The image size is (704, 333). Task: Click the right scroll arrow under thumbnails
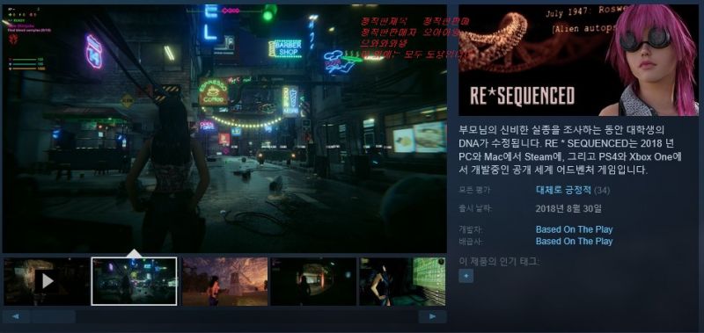[x=432, y=316]
